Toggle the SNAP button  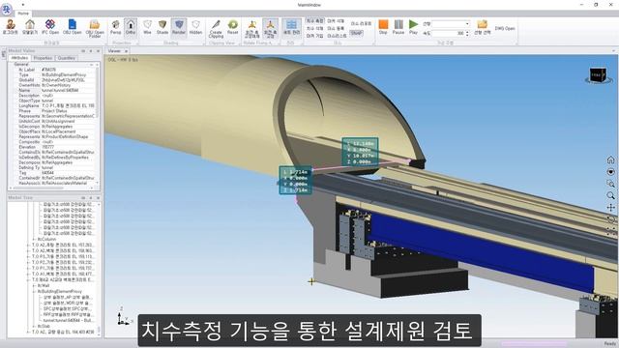356,33
